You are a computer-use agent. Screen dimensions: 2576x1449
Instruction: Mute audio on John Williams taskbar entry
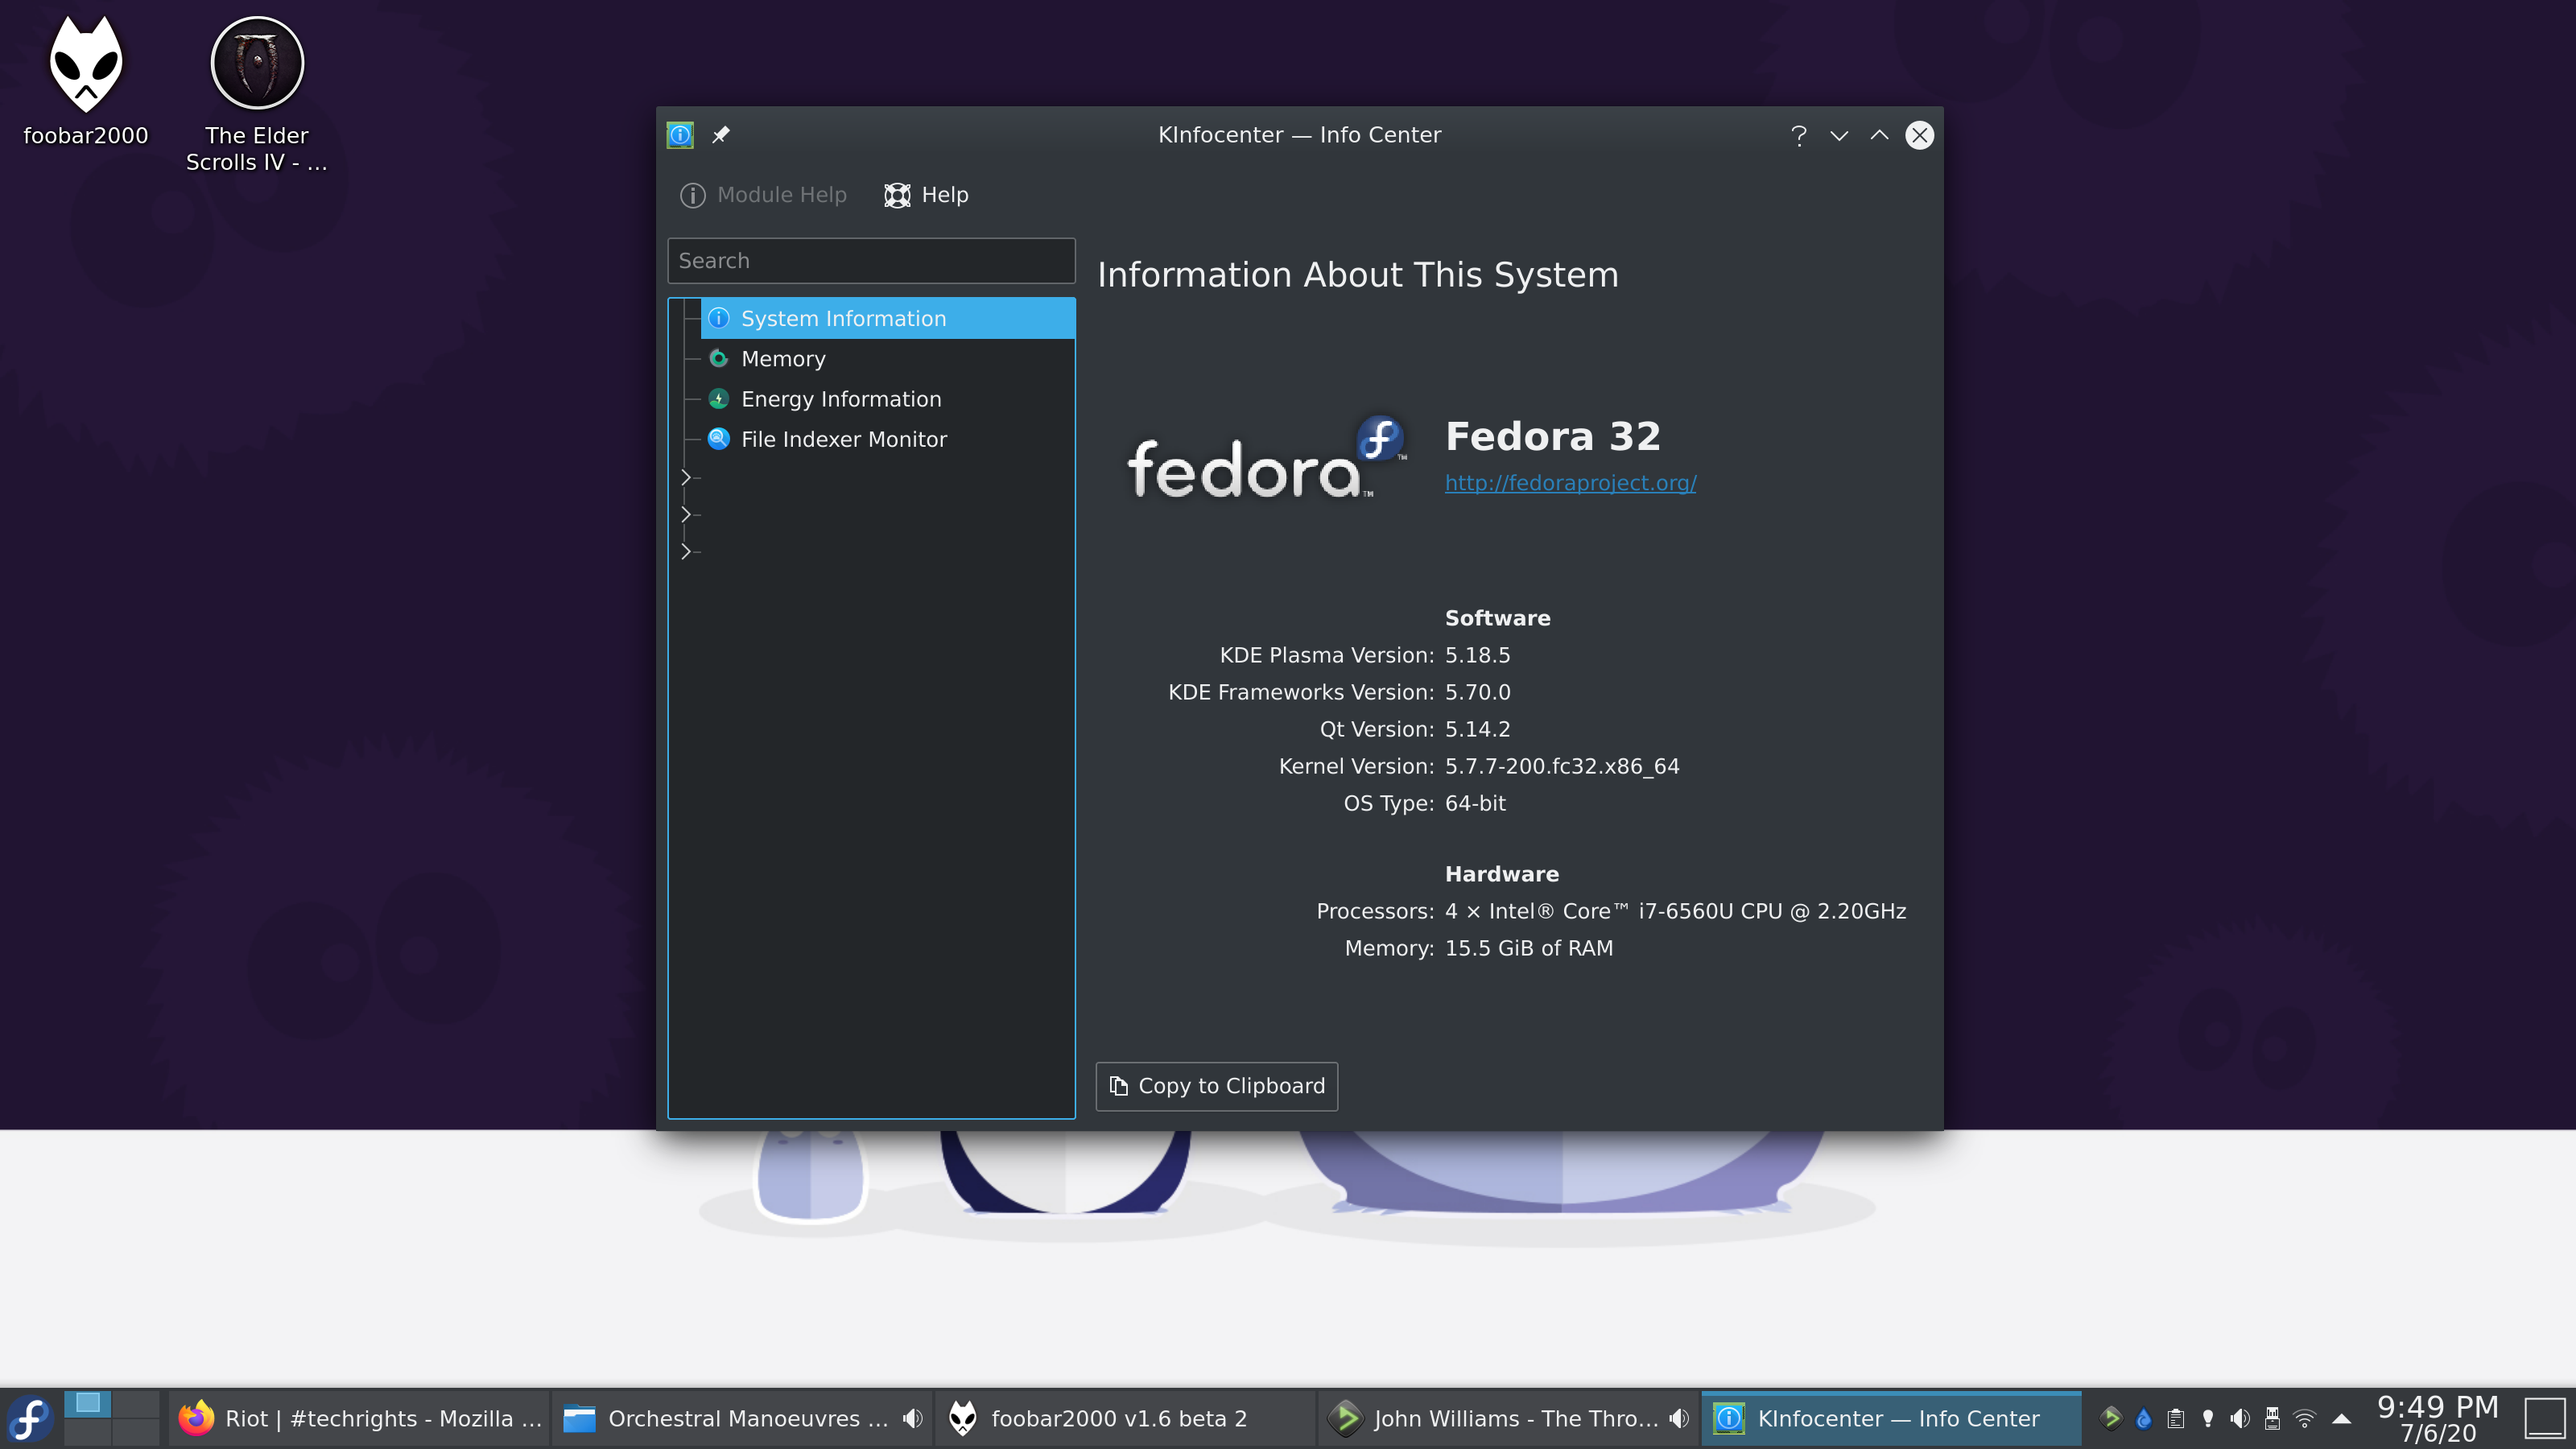[1679, 1418]
